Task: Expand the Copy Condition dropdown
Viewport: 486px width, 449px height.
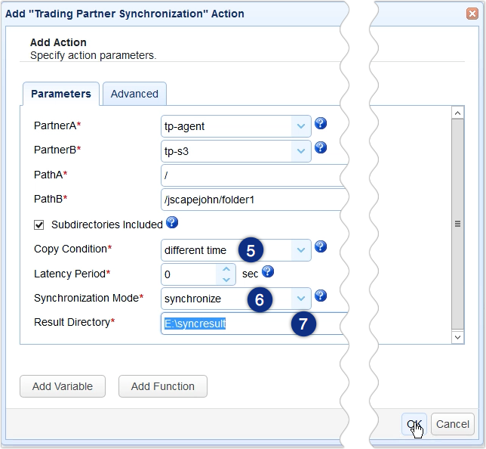Action: tap(301, 249)
